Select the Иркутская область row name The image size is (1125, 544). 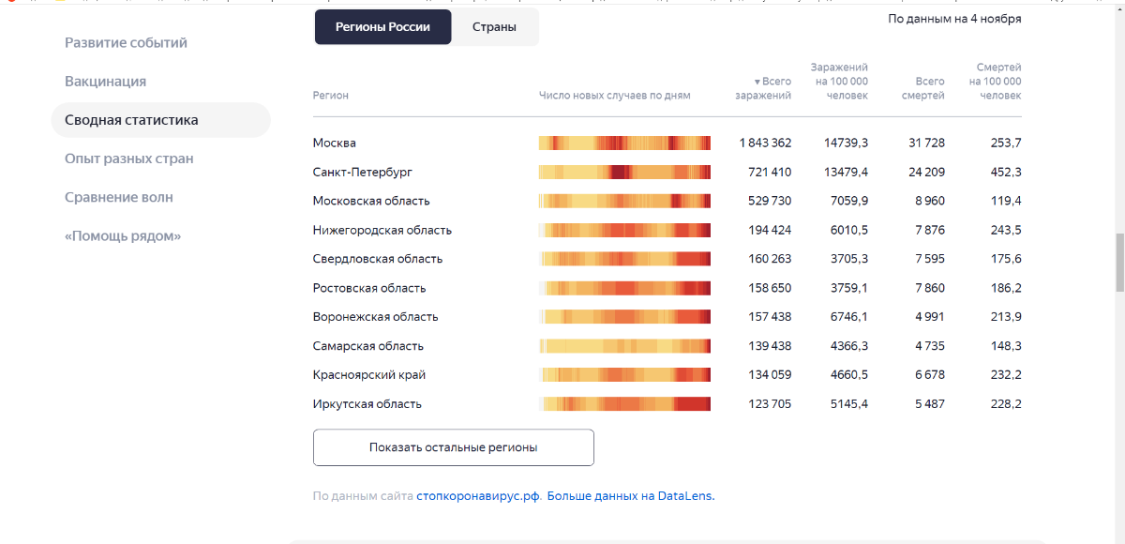pyautogui.click(x=367, y=404)
